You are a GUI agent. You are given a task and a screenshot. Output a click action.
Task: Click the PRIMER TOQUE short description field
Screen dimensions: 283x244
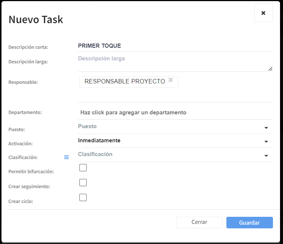(x=175, y=46)
